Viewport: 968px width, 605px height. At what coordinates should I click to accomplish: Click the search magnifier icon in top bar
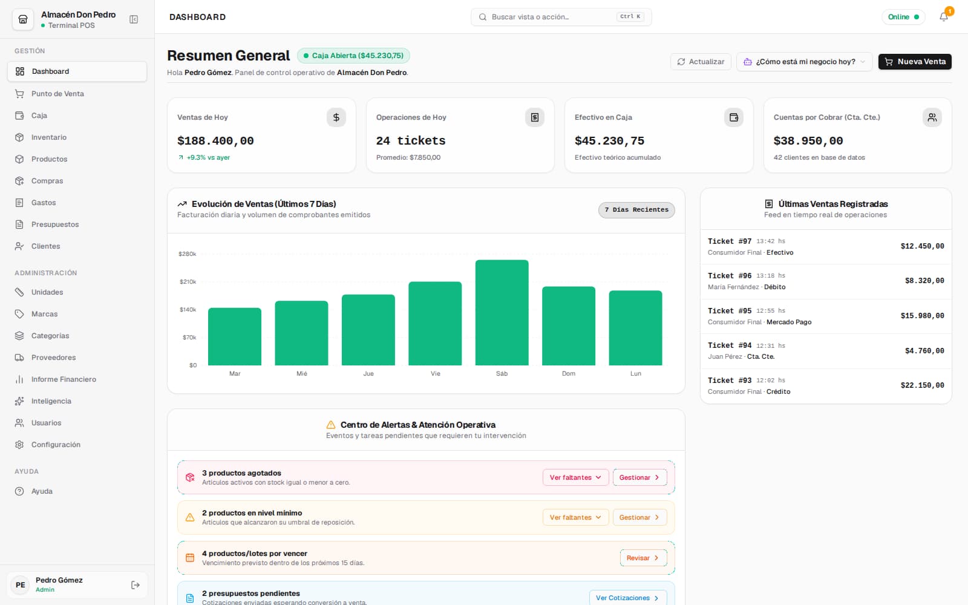click(x=483, y=17)
